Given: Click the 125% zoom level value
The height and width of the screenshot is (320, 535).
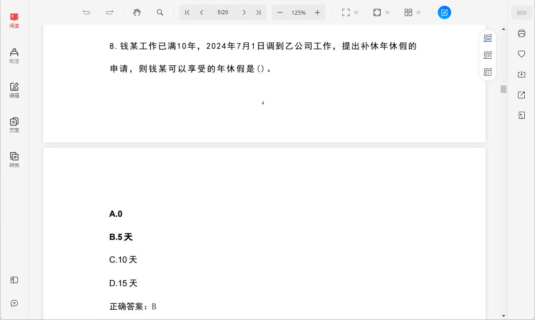Looking at the screenshot, I should [299, 12].
